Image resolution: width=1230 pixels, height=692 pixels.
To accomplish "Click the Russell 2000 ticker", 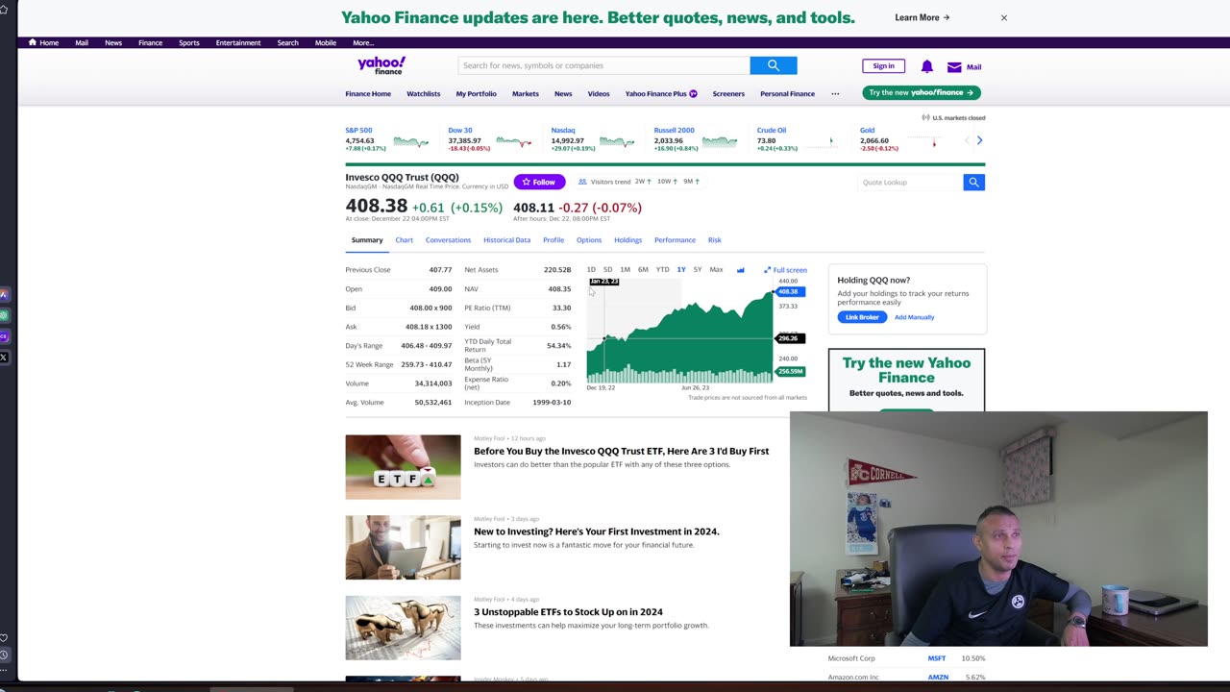I will pos(674,130).
